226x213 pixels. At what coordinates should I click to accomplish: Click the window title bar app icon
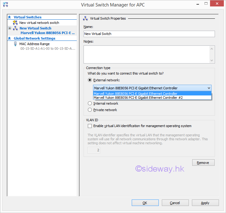(x=5, y=5)
